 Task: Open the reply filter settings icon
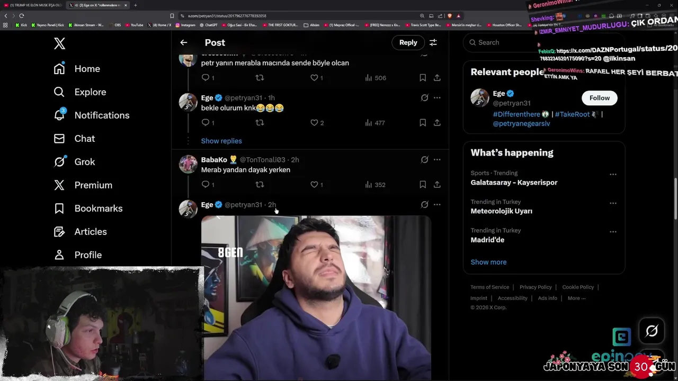point(433,42)
